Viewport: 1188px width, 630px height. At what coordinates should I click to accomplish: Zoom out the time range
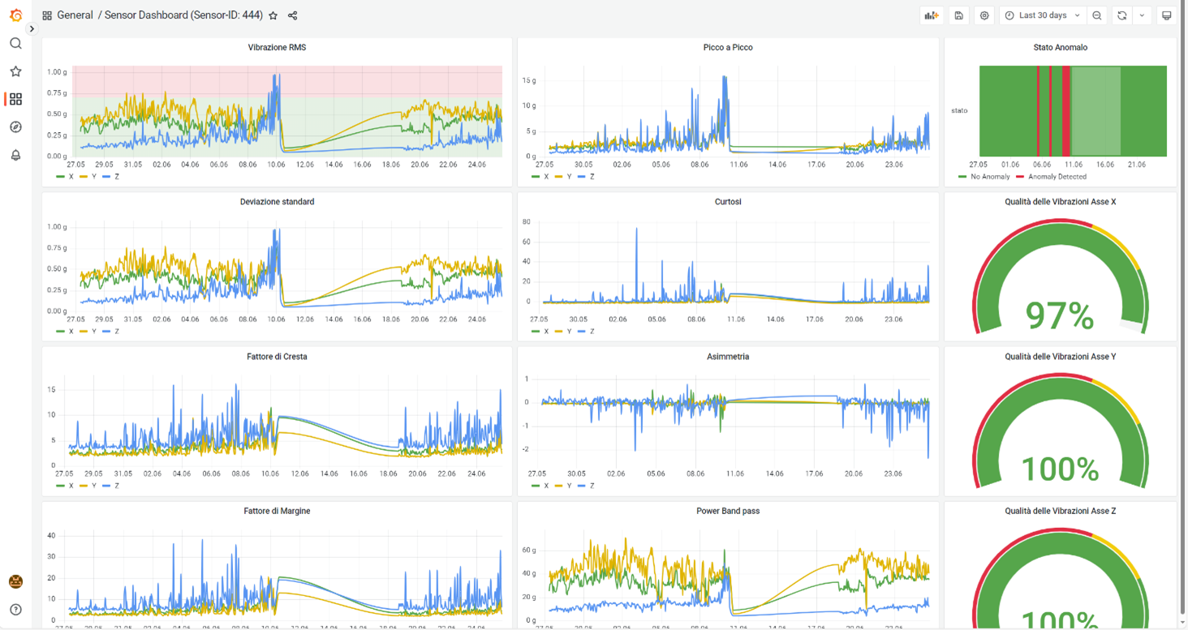[1097, 15]
